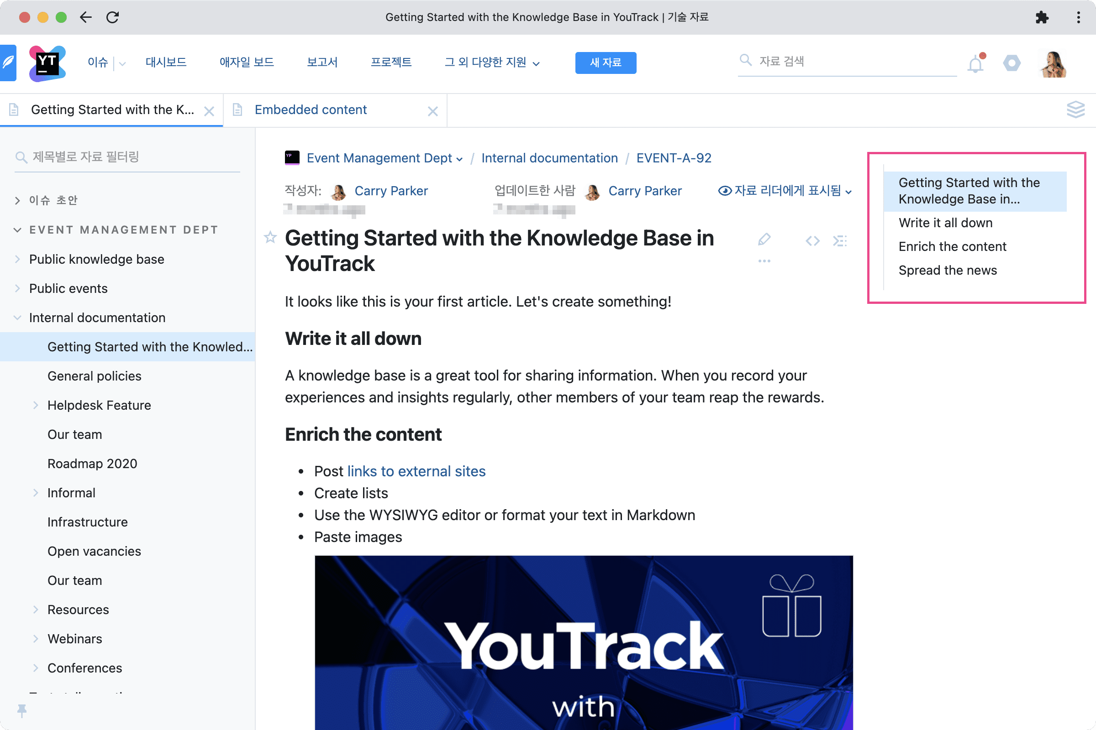The height and width of the screenshot is (730, 1096).
Task: Edit the article with pencil icon
Action: click(x=764, y=240)
